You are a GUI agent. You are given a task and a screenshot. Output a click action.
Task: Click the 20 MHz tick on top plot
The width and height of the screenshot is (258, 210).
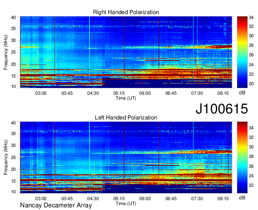13,64
